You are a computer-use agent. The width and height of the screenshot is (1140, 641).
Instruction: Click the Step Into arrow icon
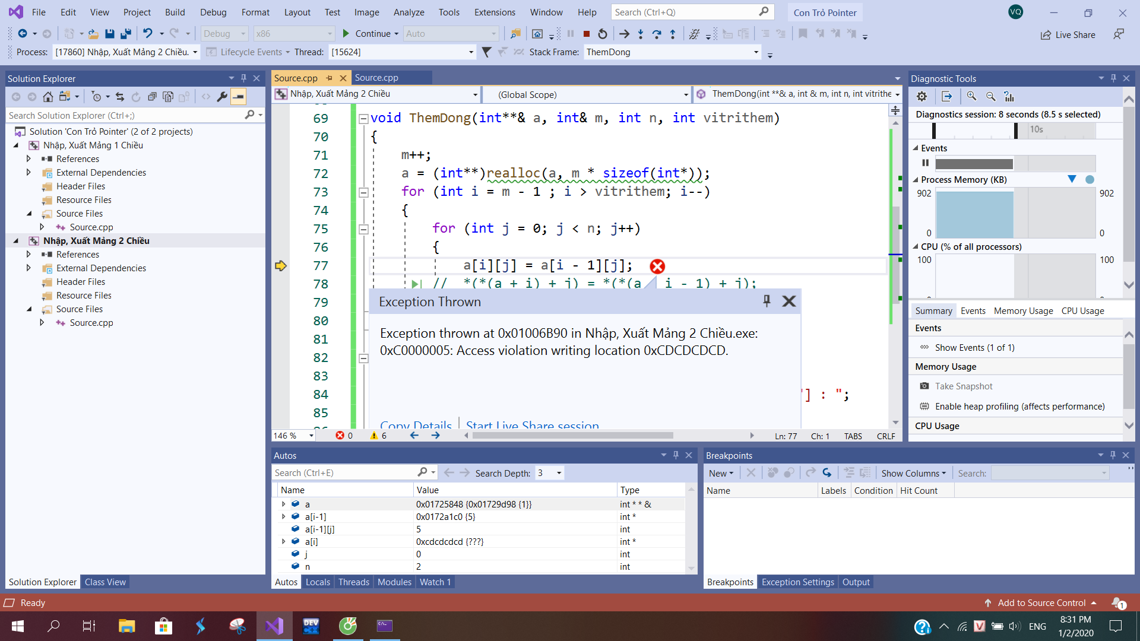641,34
